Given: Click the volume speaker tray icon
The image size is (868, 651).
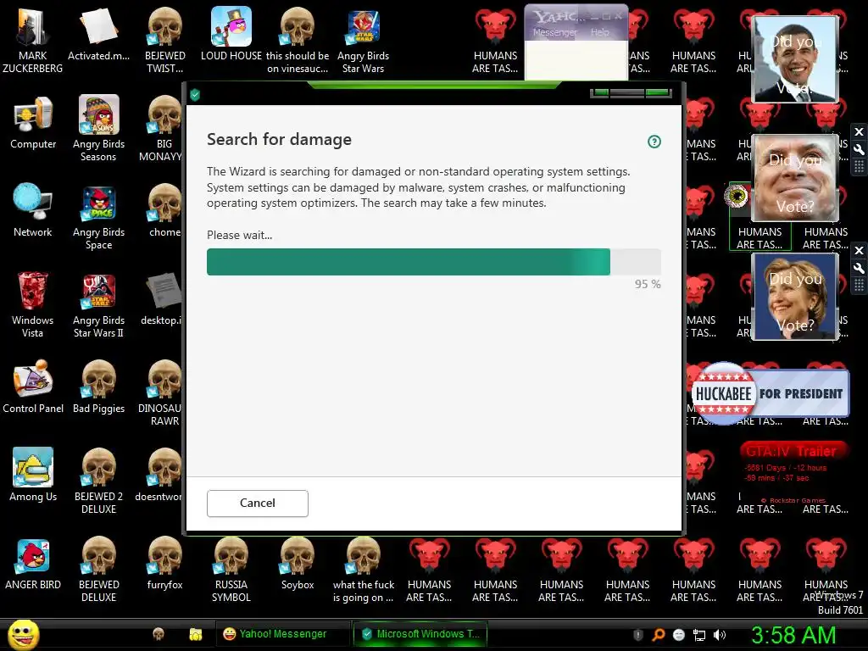Looking at the screenshot, I should pos(719,635).
